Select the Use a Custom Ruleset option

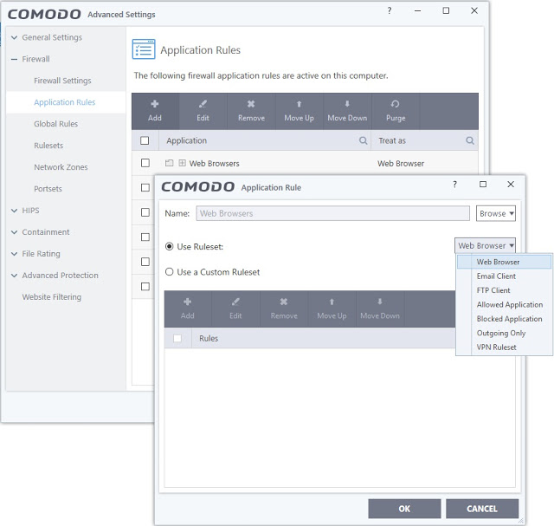tap(170, 272)
